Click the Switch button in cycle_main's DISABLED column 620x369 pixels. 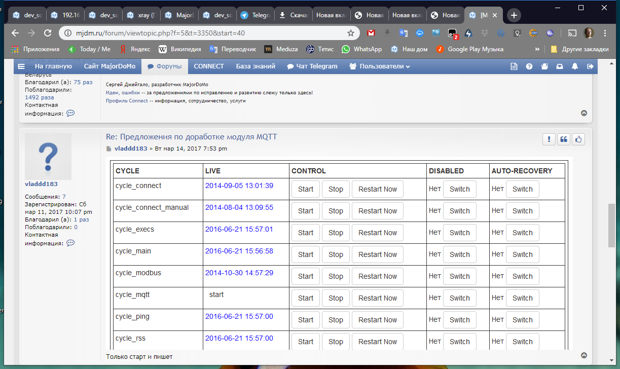[459, 254]
